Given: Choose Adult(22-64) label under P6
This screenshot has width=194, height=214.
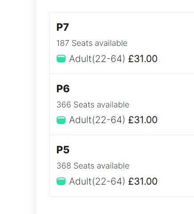Looking at the screenshot, I should (97, 120).
